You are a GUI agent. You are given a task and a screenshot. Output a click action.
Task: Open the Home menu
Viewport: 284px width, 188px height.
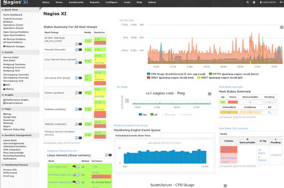click(46, 2)
